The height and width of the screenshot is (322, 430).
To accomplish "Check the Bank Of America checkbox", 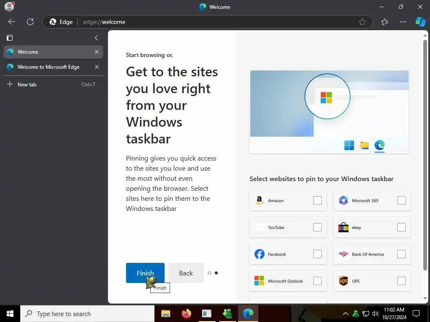I will [401, 254].
